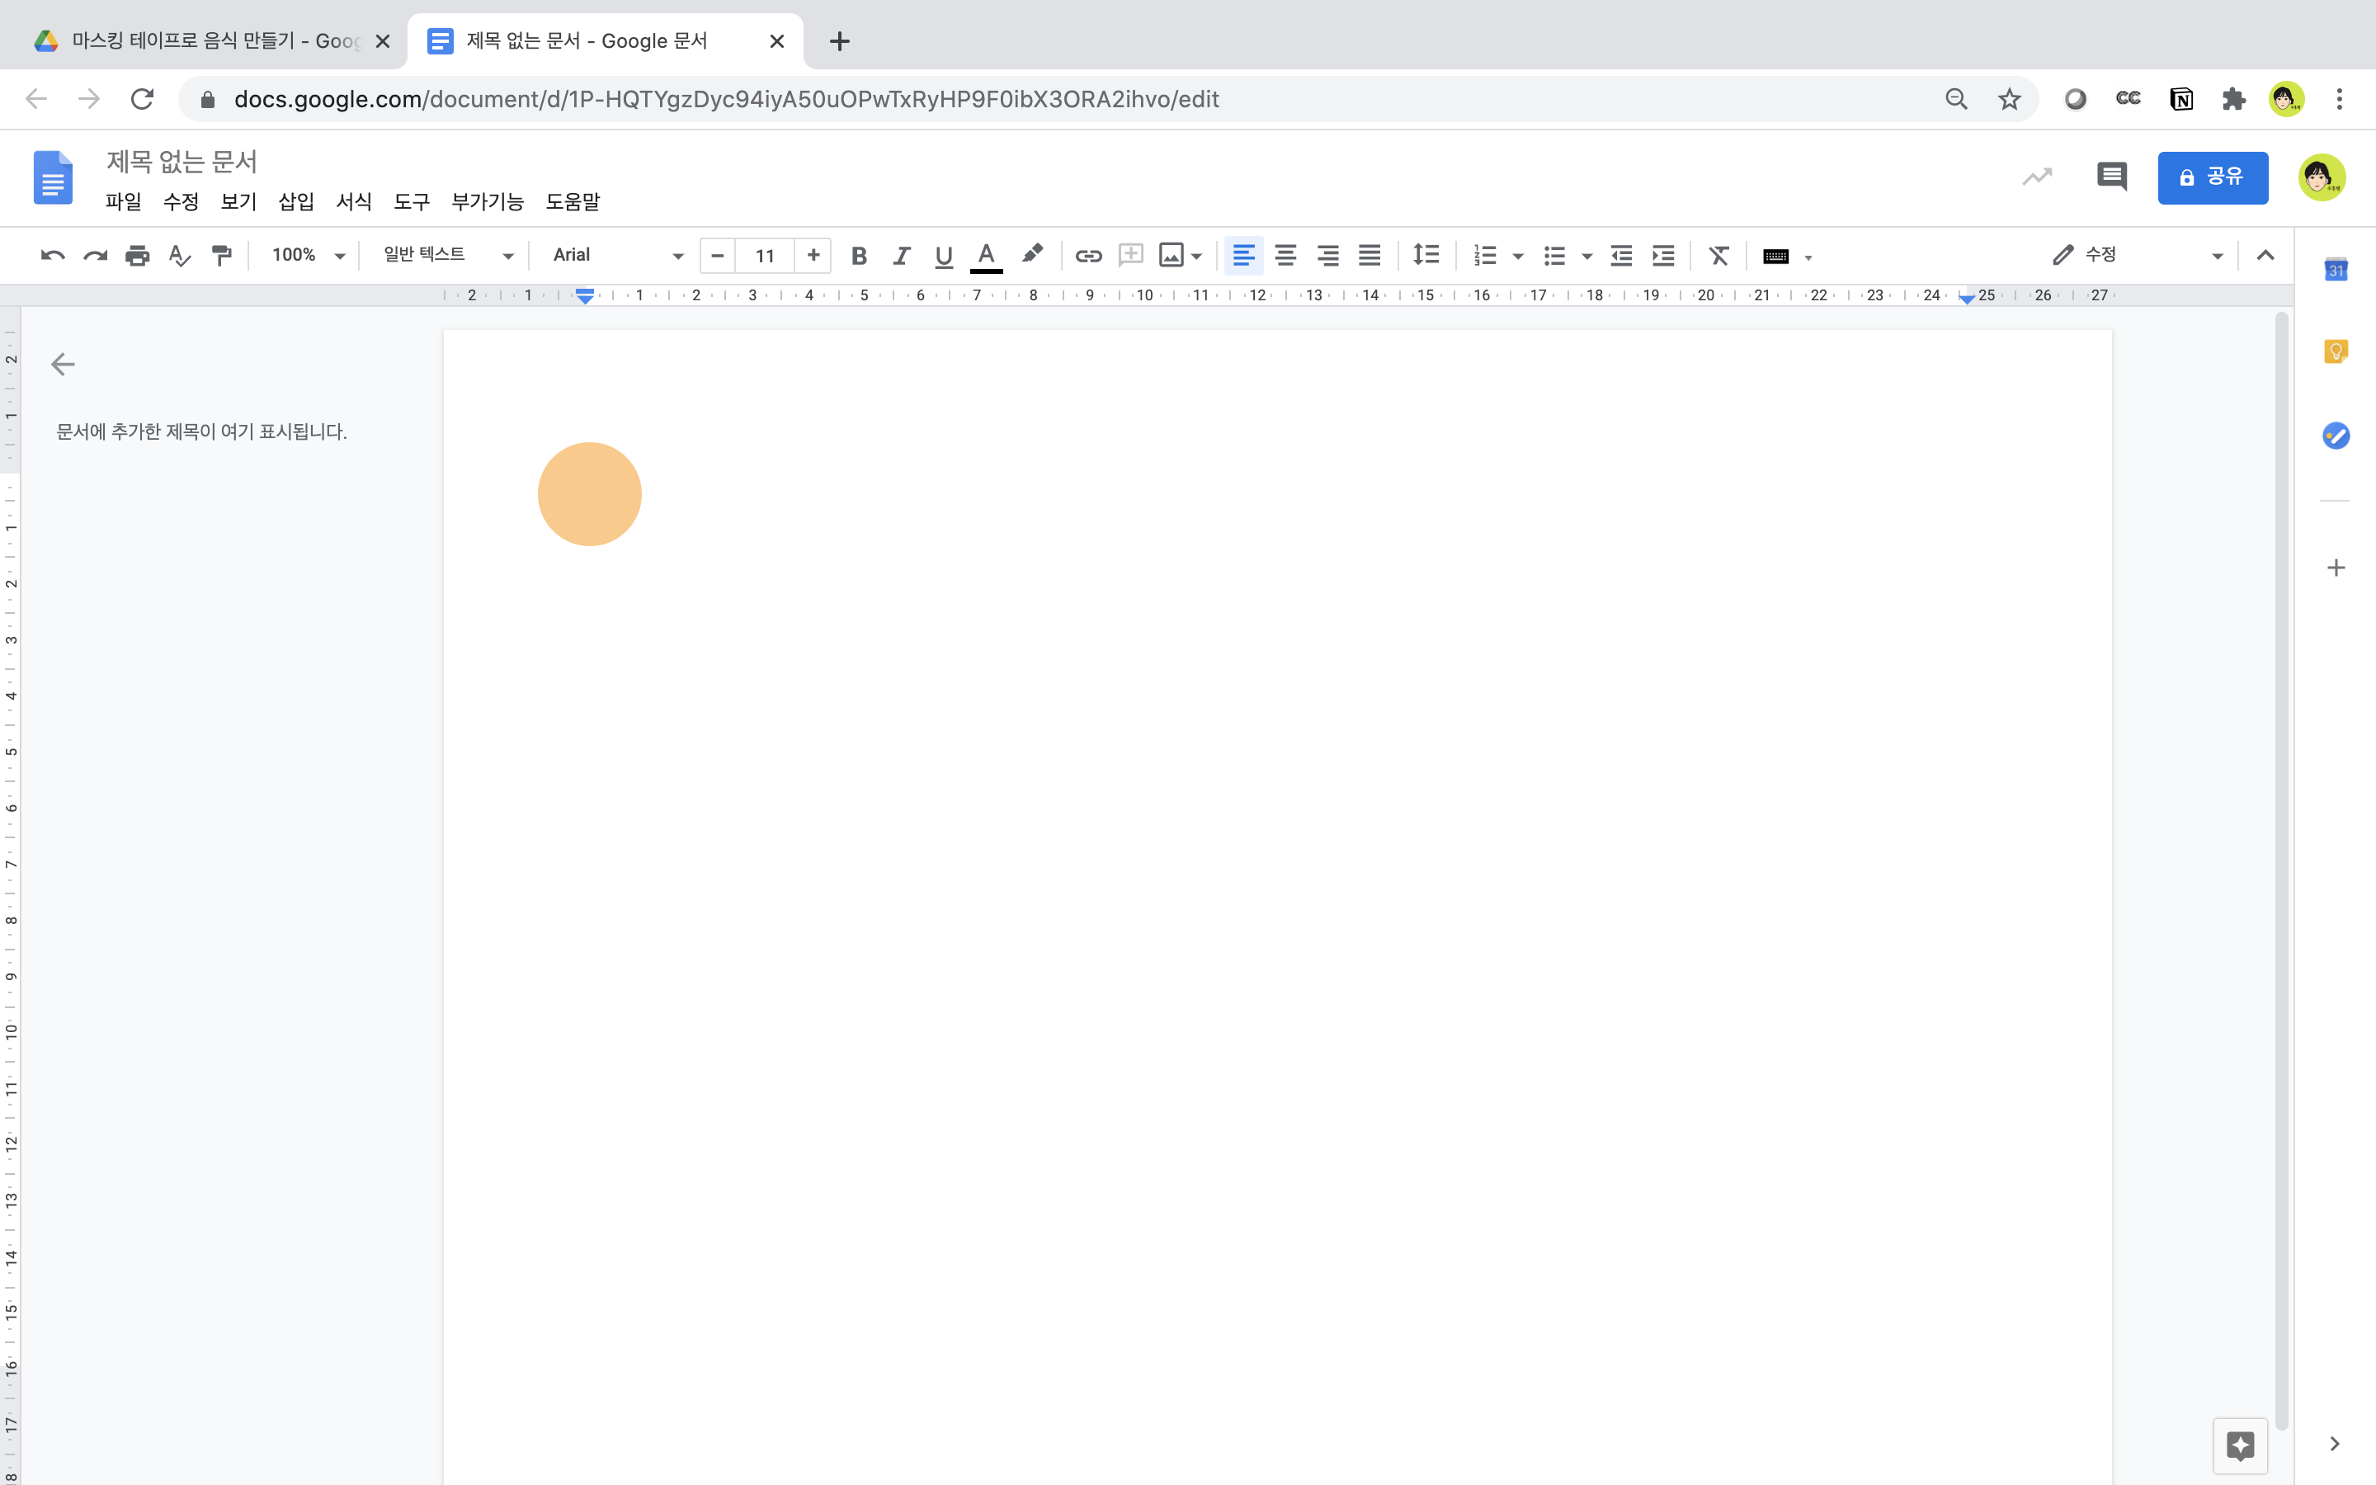Click the blue 공유 share button
This screenshot has height=1485, width=2376.
pyautogui.click(x=2212, y=177)
